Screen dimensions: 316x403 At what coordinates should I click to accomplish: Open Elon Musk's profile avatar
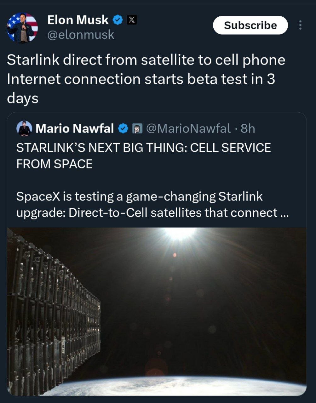pyautogui.click(x=22, y=28)
